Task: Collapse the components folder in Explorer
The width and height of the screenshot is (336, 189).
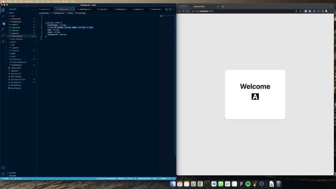Action: (x=16, y=19)
